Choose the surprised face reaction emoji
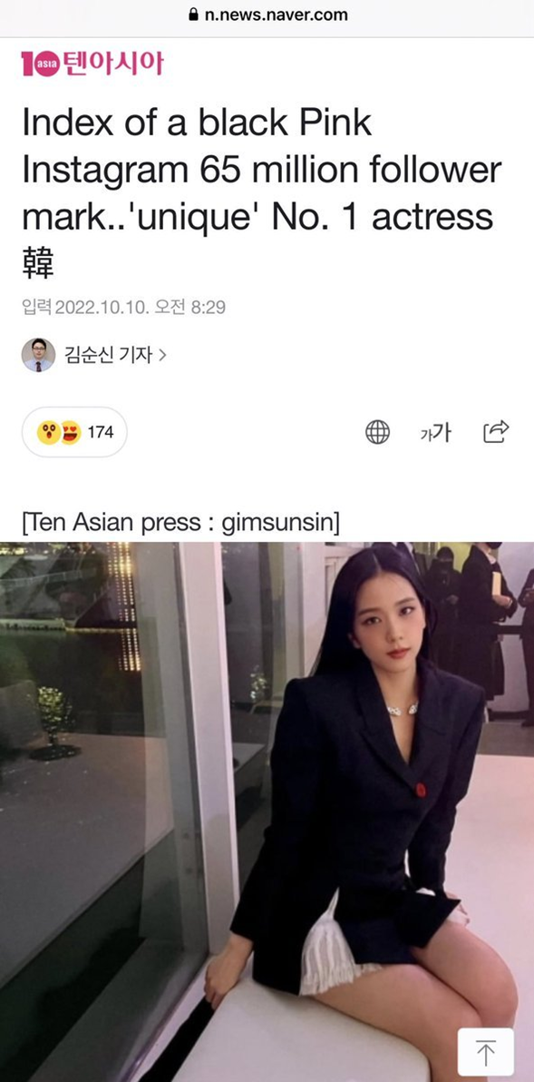 pyautogui.click(x=49, y=433)
